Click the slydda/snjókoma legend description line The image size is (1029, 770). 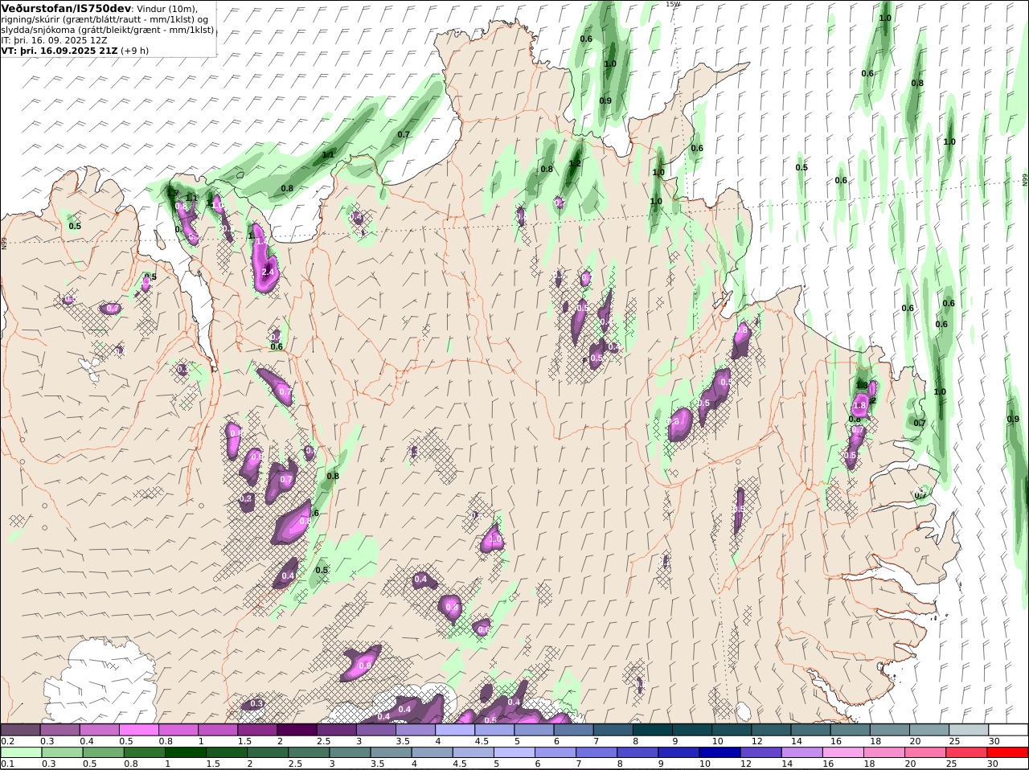click(108, 30)
